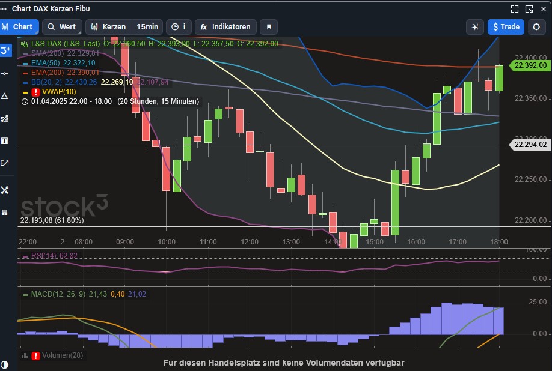Click the bookmark flag icon
The width and height of the screenshot is (552, 371).
pos(268,26)
